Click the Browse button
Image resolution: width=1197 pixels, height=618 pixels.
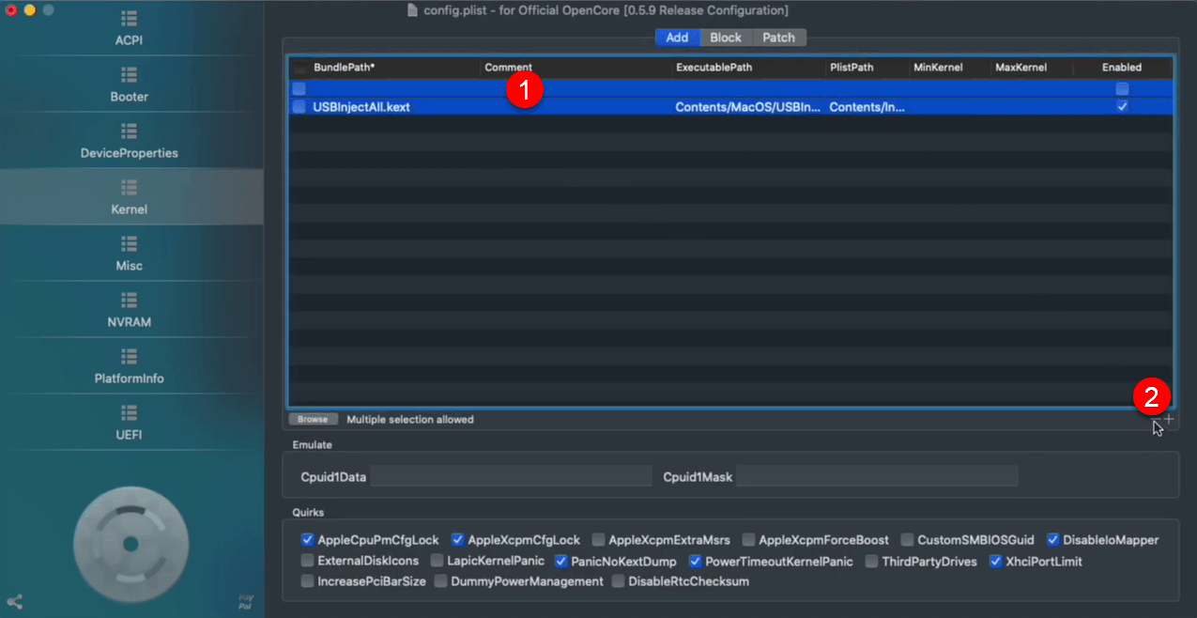tap(314, 420)
